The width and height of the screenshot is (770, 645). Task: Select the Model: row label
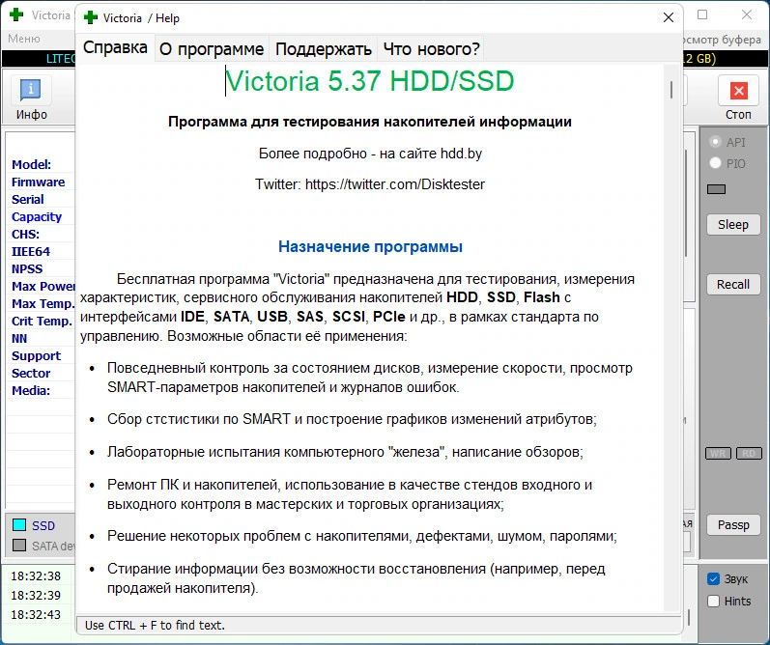tap(32, 164)
